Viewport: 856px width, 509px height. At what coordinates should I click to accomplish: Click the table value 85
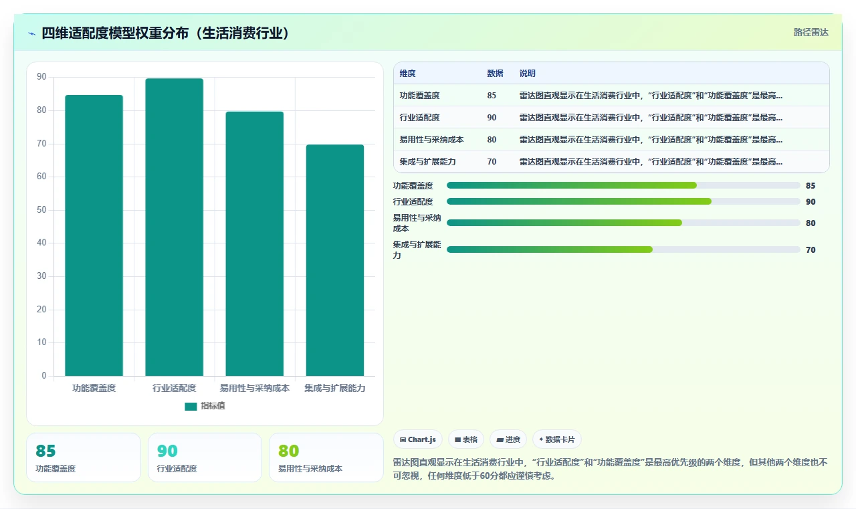click(x=492, y=96)
